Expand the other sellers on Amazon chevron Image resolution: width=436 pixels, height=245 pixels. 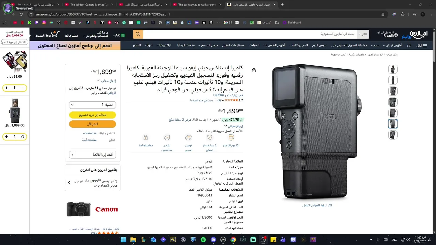point(69,183)
